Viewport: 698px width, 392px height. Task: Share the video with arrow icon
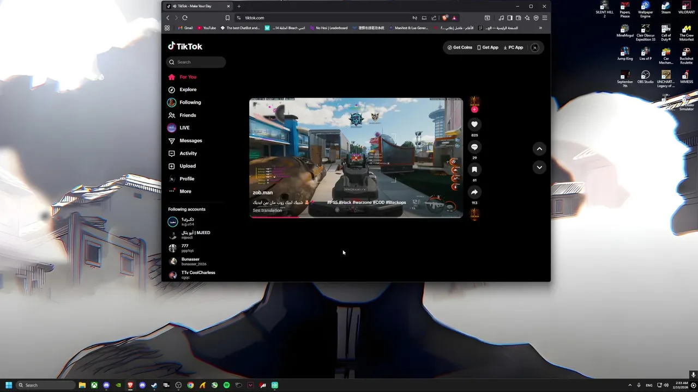click(474, 192)
